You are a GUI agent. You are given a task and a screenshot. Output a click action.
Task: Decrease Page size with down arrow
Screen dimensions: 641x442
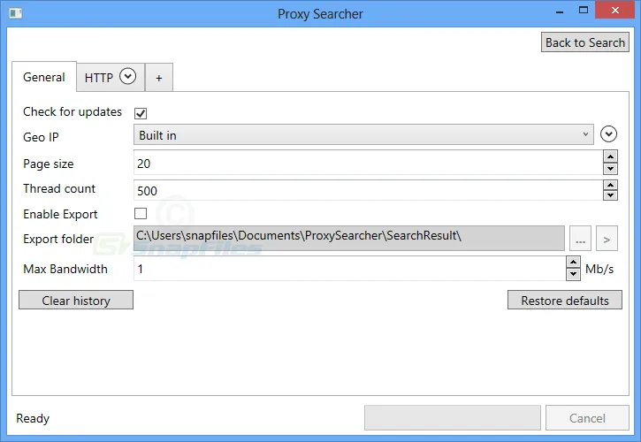[610, 169]
